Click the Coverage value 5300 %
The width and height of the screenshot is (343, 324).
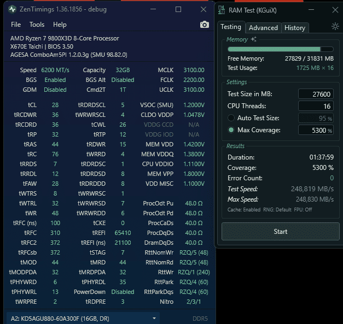[323, 168]
